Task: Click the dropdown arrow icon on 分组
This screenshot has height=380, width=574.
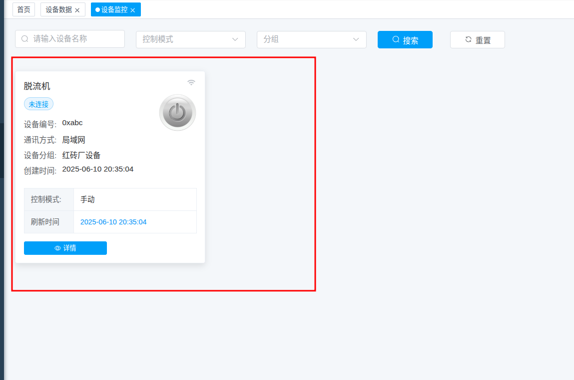Action: [355, 39]
